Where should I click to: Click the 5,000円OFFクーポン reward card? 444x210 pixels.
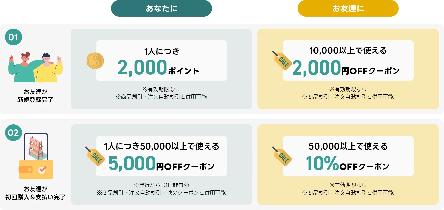pyautogui.click(x=161, y=157)
